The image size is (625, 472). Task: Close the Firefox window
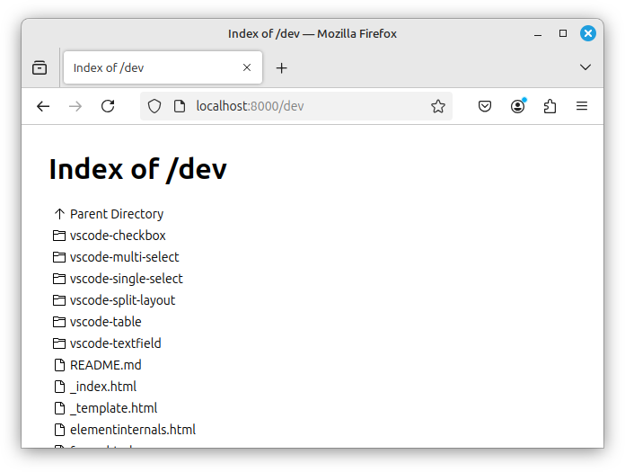click(x=588, y=33)
